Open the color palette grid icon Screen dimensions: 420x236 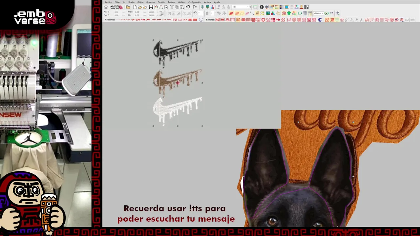coord(277,7)
